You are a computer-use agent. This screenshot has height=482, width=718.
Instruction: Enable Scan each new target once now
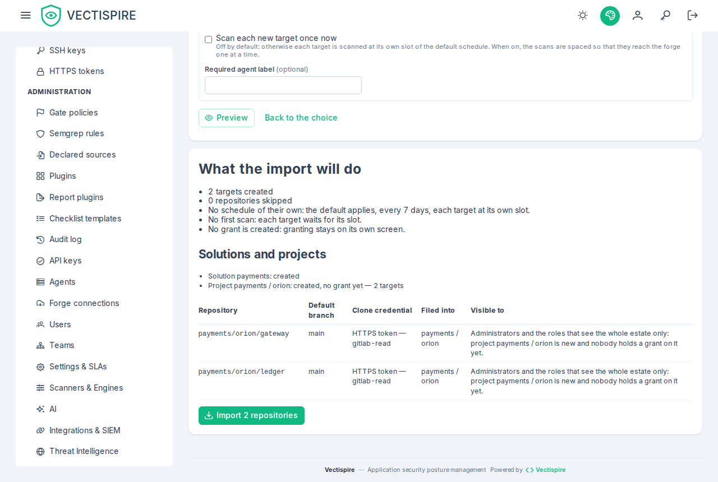[x=209, y=39]
